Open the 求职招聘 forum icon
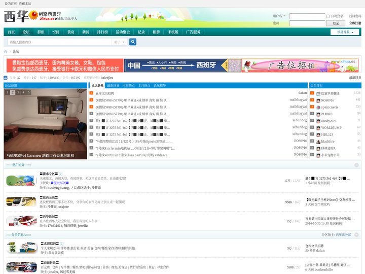The image size is (365, 274). [x=22, y=248]
